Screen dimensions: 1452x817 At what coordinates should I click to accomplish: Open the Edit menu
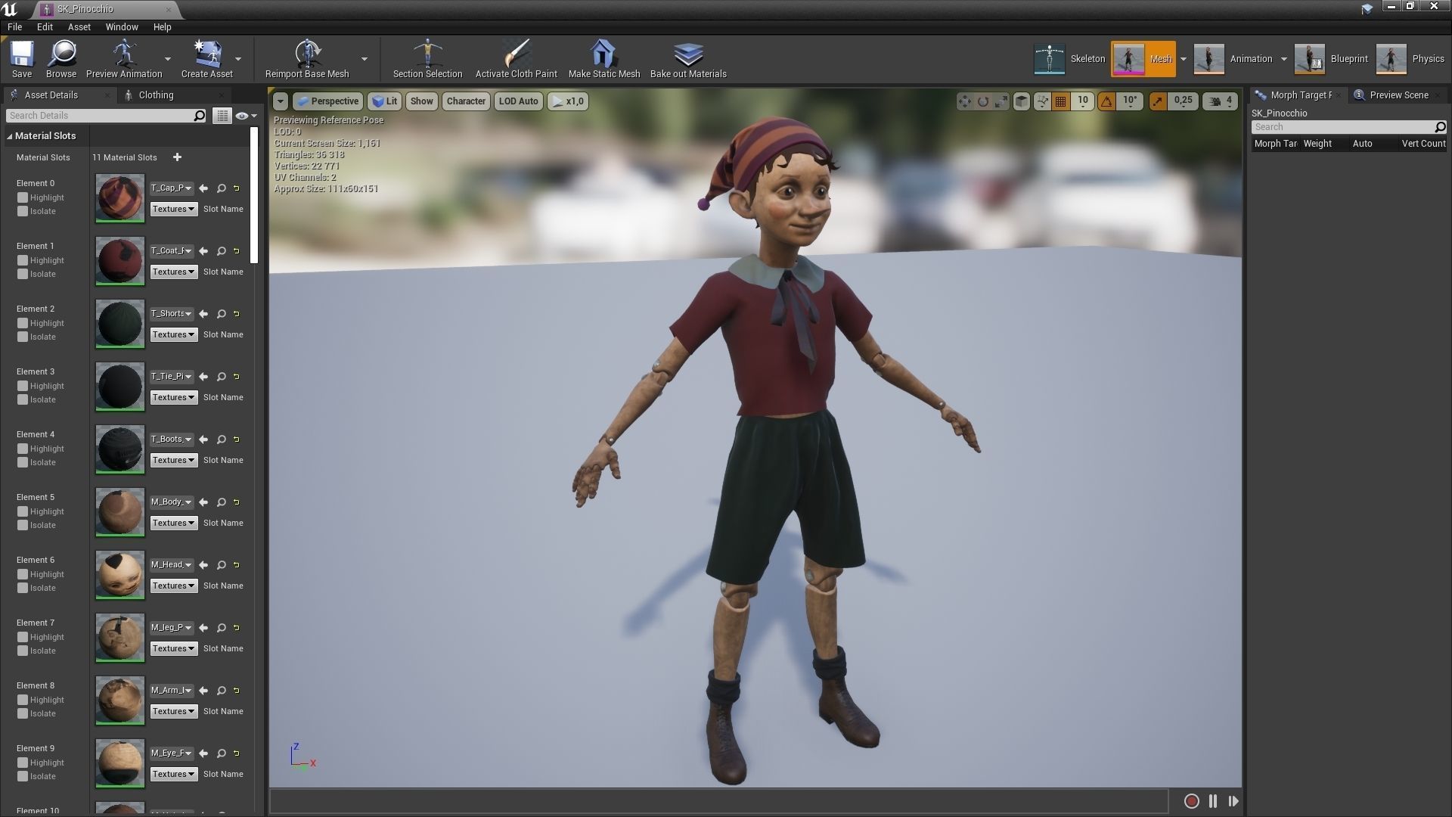(x=45, y=26)
